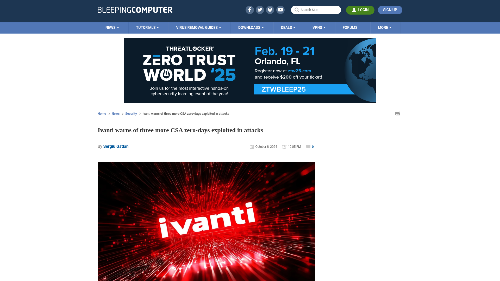Click the Search Site input field

click(316, 10)
